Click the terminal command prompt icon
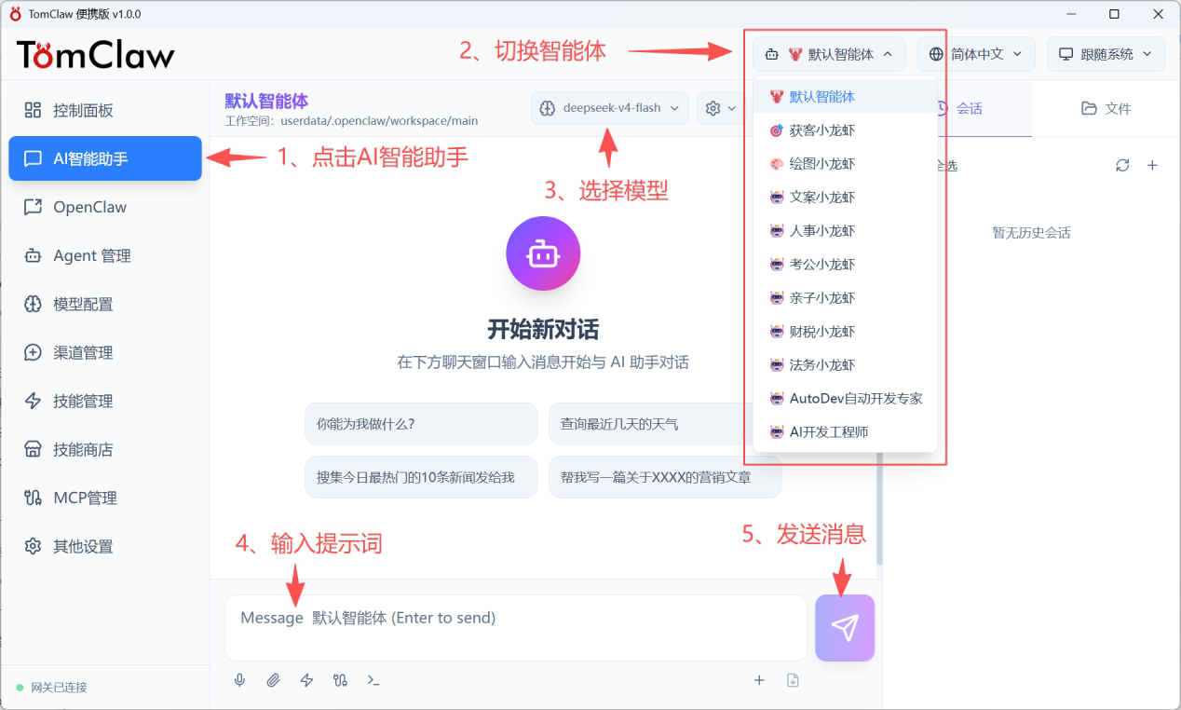1181x710 pixels. pyautogui.click(x=373, y=680)
